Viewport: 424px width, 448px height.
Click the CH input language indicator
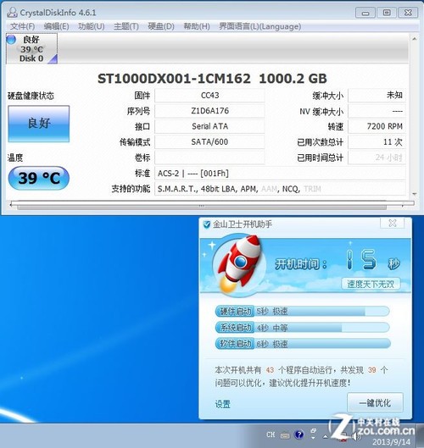point(271,434)
